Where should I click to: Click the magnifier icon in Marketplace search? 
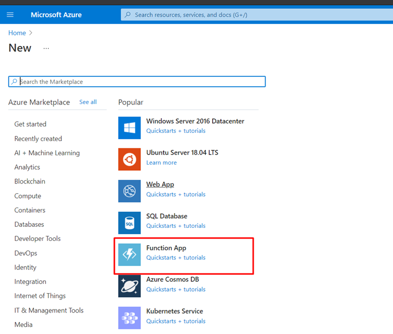click(14, 82)
